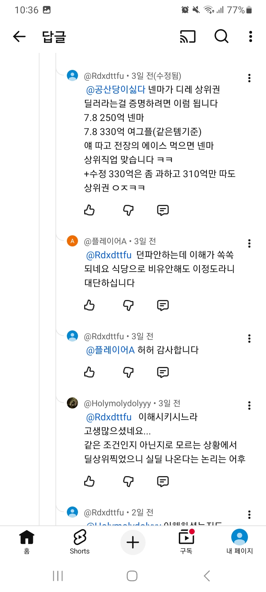This screenshot has height=592, width=266.
Task: Tap the back arrow in the header
Action: 19,36
